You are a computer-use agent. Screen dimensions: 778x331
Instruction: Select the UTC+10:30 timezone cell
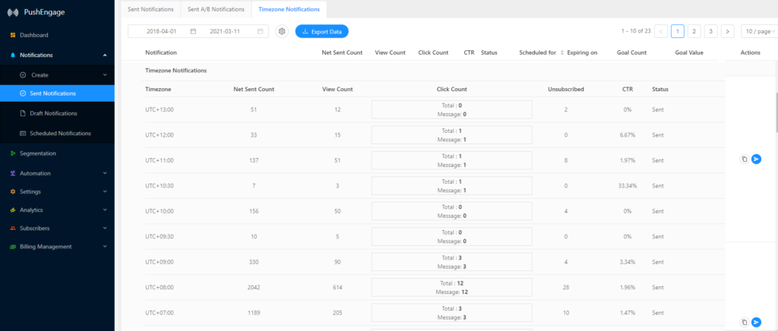tap(160, 186)
